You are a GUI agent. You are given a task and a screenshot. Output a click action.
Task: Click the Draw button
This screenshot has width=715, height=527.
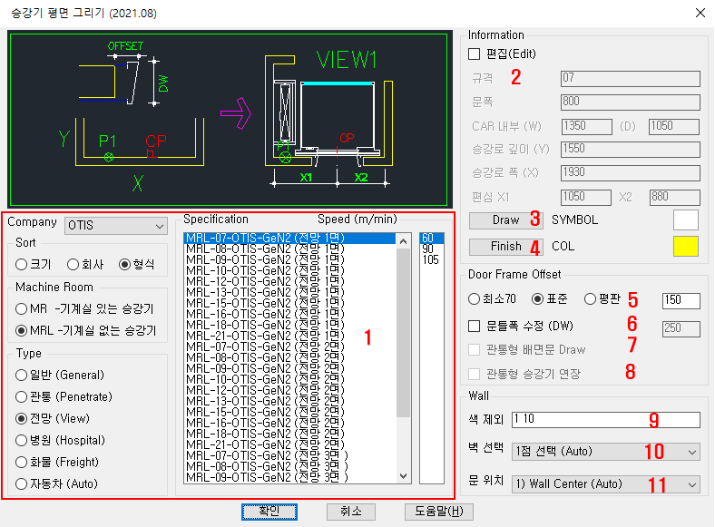(505, 220)
